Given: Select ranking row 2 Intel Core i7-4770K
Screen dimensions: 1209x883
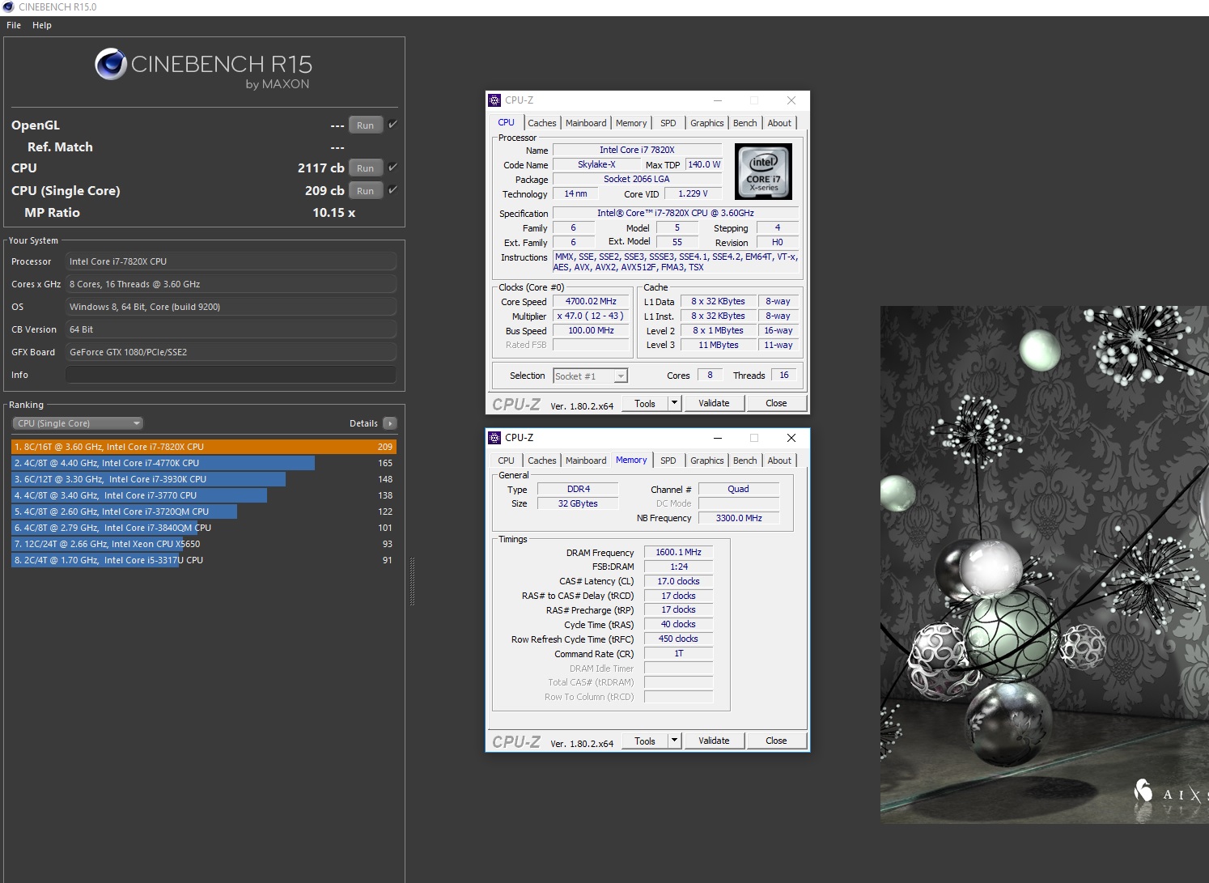Looking at the screenshot, I should [204, 463].
